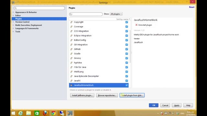The image size is (207, 116).
Task: Uncheck the Gradle plugin
Action: [126, 54]
